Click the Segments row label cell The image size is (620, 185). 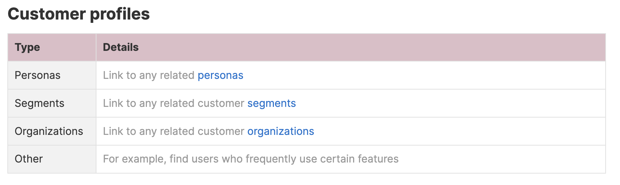tap(52, 103)
